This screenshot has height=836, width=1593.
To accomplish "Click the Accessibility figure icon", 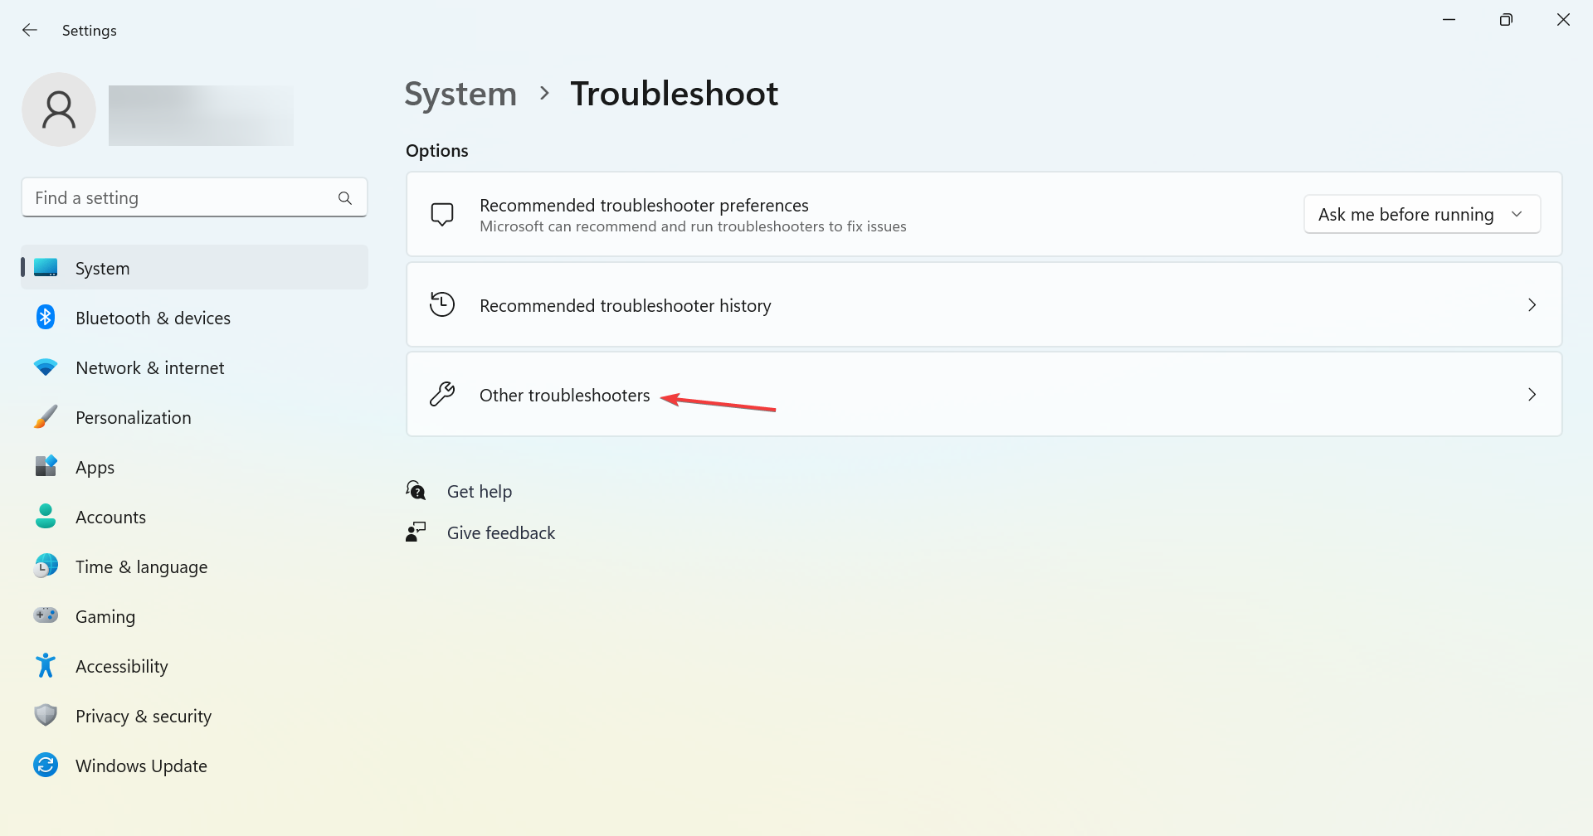I will point(46,665).
